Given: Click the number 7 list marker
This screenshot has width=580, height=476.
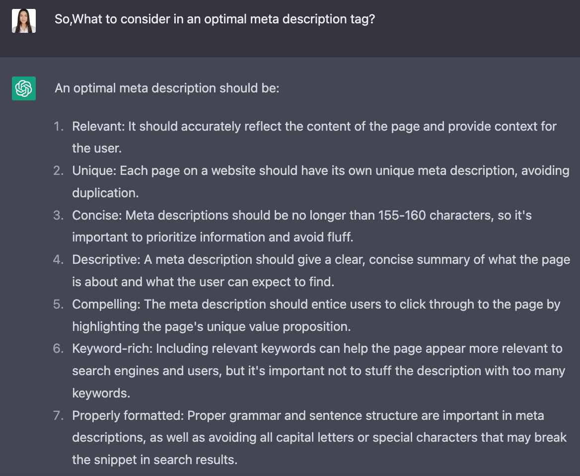Looking at the screenshot, I should pyautogui.click(x=59, y=415).
